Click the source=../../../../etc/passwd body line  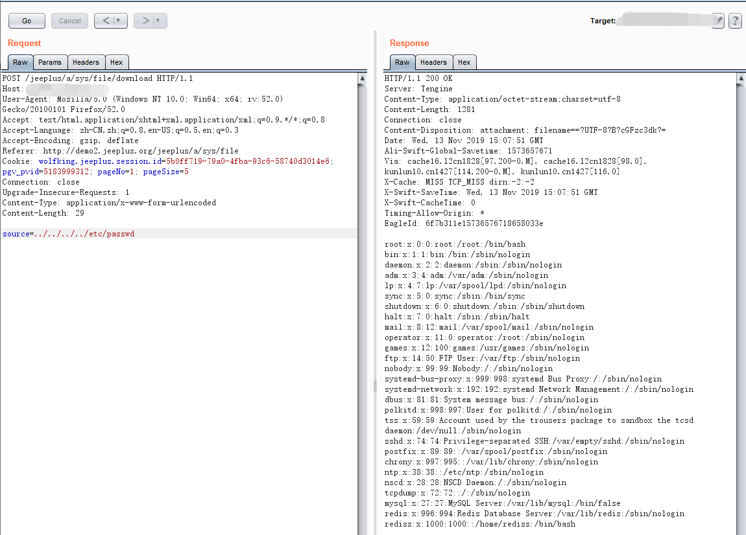[x=69, y=234]
